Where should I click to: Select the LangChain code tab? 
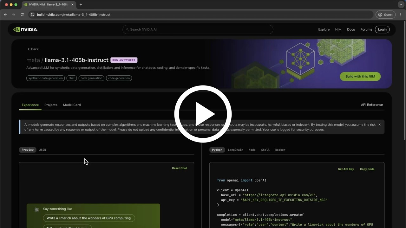coord(235,150)
